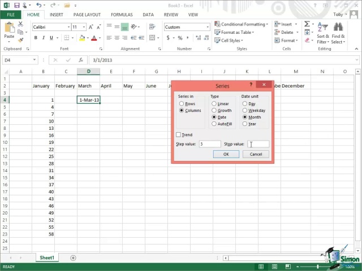Click OK in the Series dialog
Viewport: 362px width, 271px height.
click(x=226, y=154)
